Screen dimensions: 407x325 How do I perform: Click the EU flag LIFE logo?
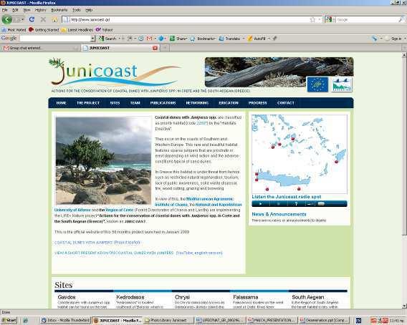click(317, 84)
